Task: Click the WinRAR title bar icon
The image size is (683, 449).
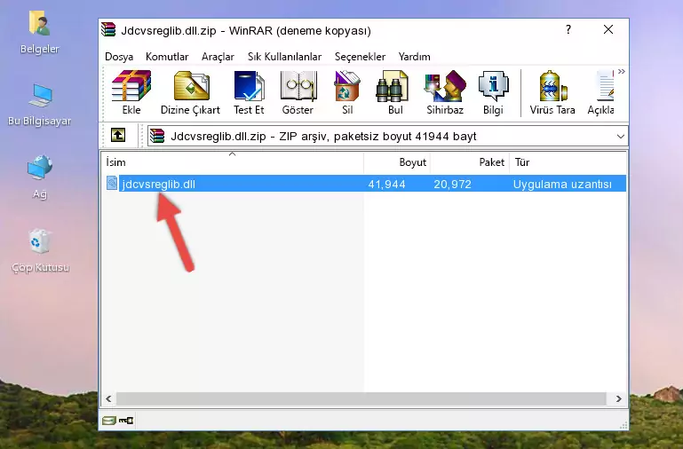Action: 108,29
